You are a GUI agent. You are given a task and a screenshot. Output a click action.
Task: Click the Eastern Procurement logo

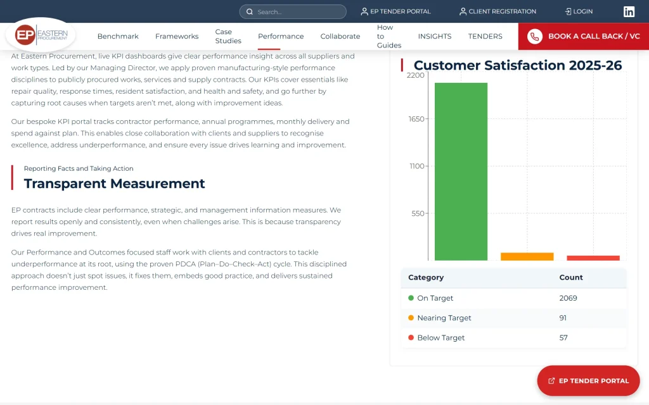pyautogui.click(x=41, y=35)
